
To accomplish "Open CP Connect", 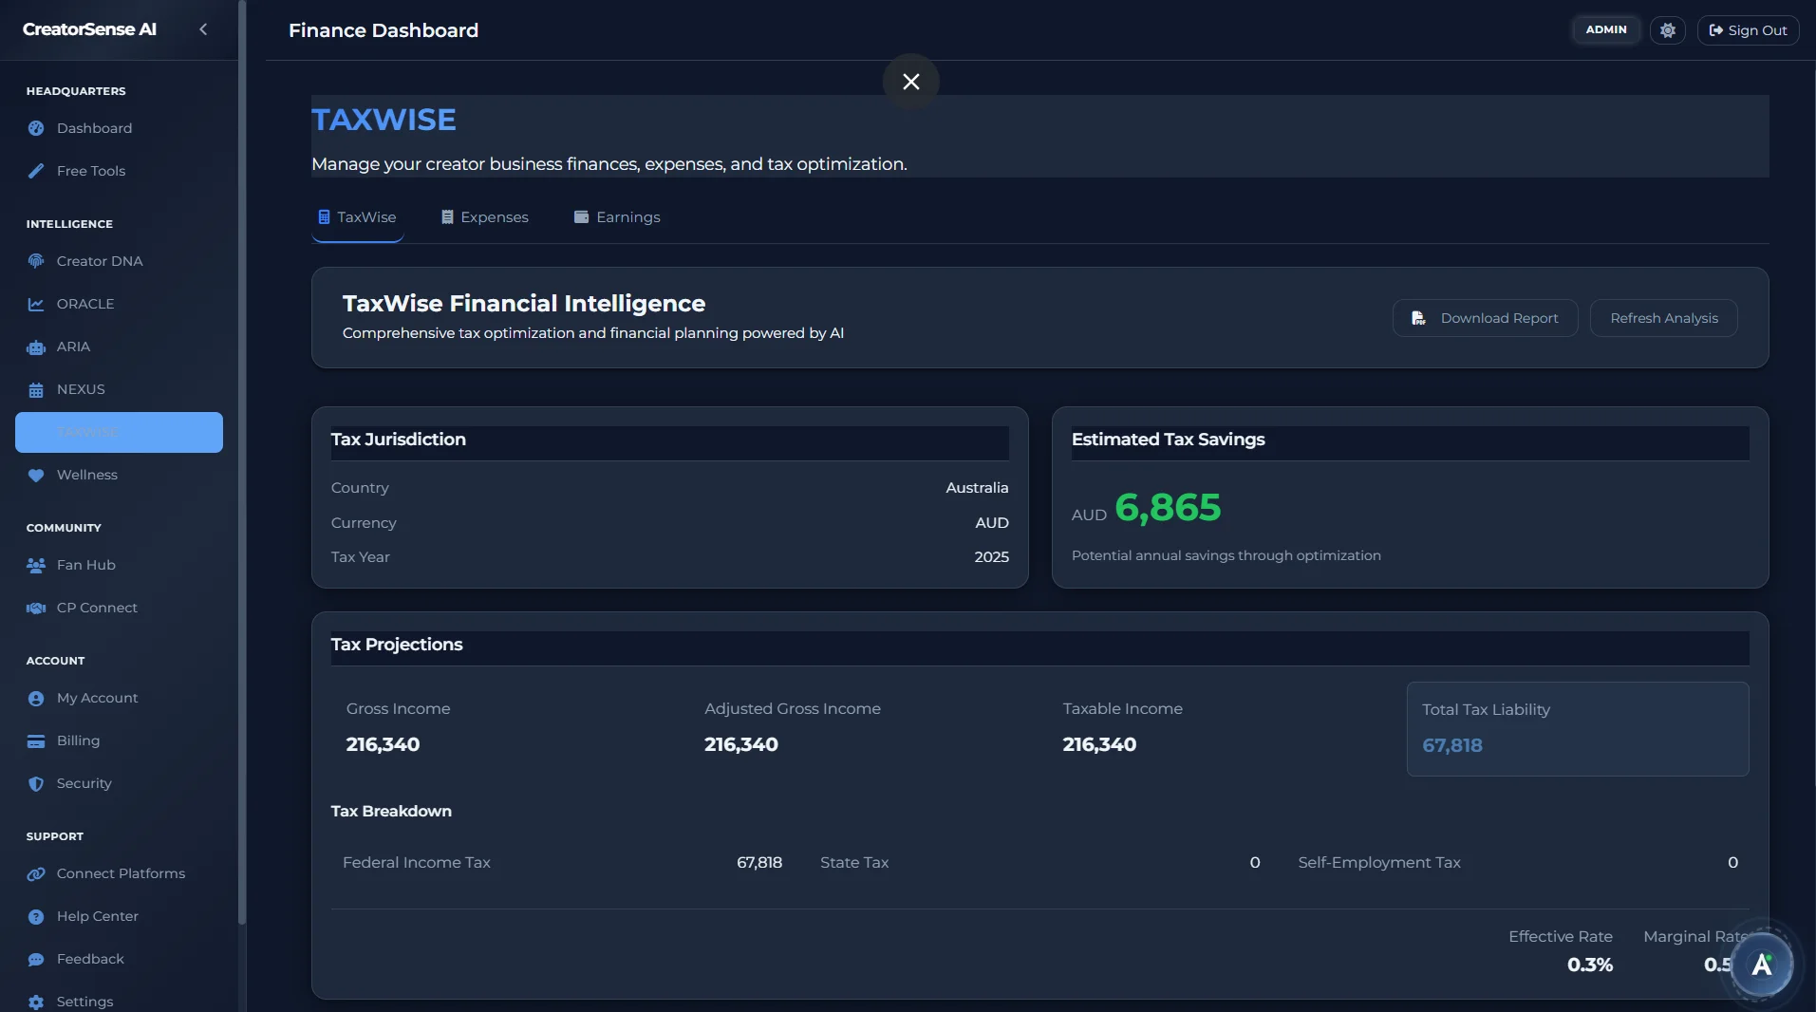I will (x=96, y=608).
